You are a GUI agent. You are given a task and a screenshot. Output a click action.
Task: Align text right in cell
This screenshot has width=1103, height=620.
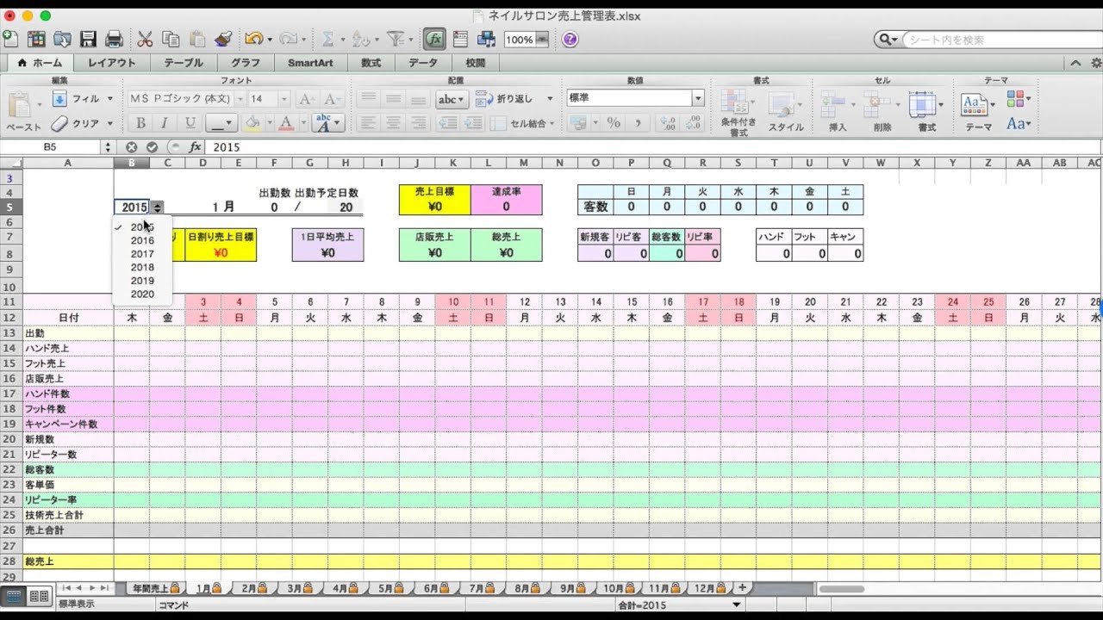coord(417,123)
